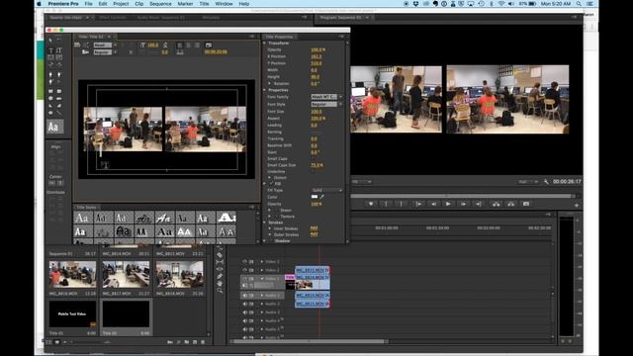
Task: Toggle Video 2 track eye visibility
Action: click(x=244, y=270)
